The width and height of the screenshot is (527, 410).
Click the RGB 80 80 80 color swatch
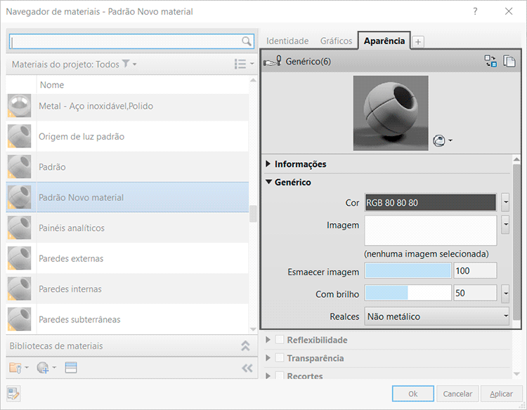(x=431, y=203)
